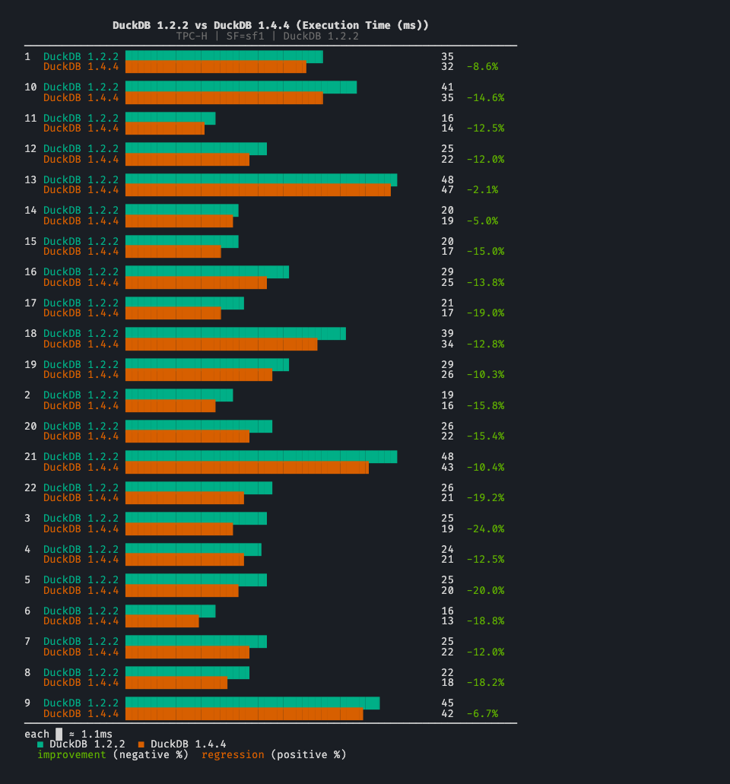The width and height of the screenshot is (730, 784).
Task: Select the teal bar for query 13
Action: click(x=259, y=179)
